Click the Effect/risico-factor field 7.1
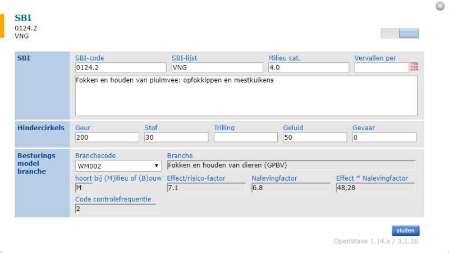Screen dimensions: 449x253 [x=206, y=188]
